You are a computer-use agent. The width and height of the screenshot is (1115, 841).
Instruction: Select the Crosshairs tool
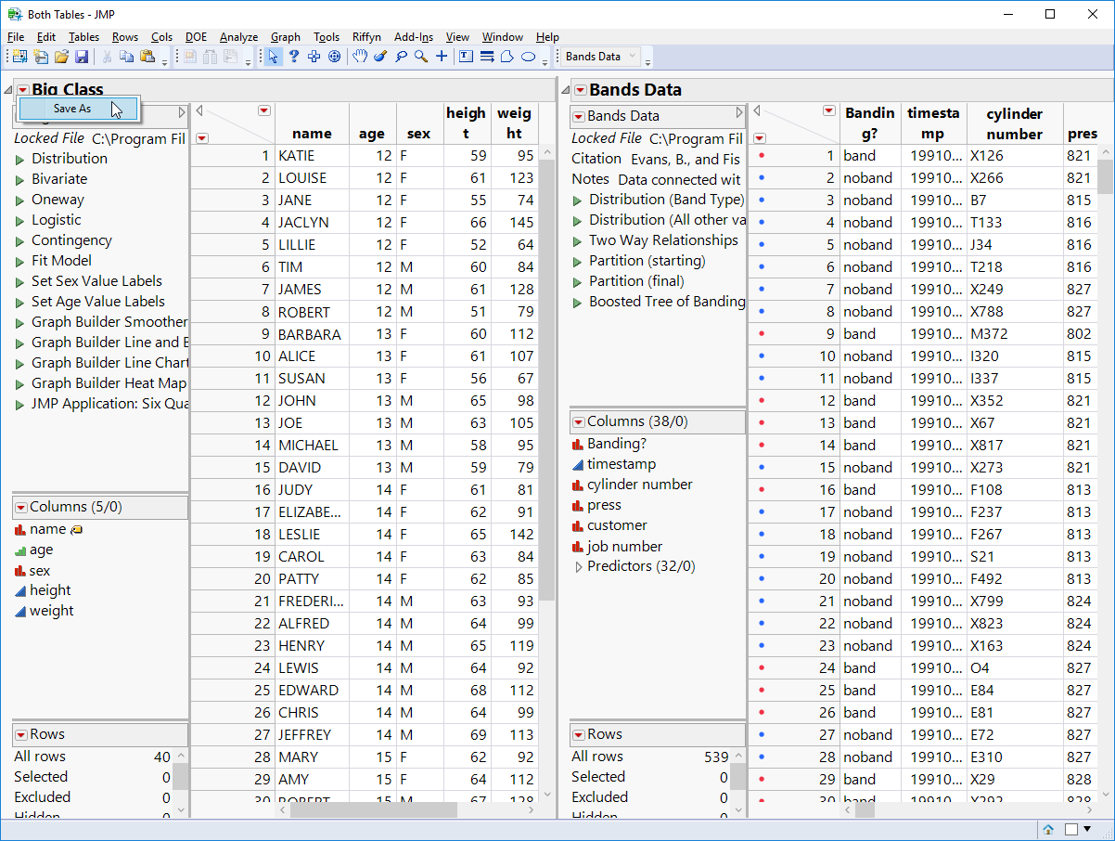click(x=442, y=57)
